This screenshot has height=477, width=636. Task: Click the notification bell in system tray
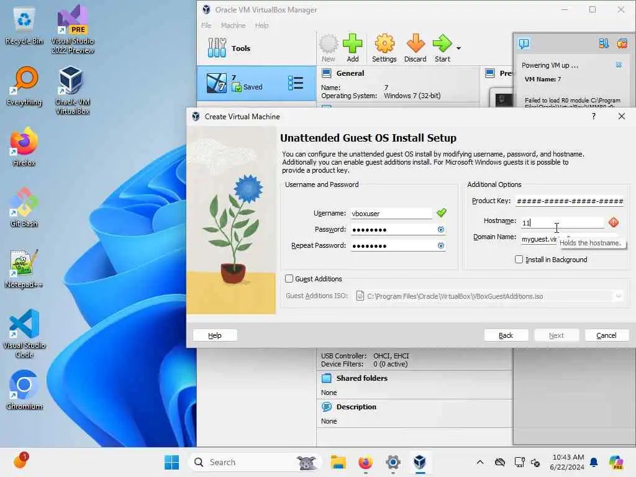(x=594, y=462)
